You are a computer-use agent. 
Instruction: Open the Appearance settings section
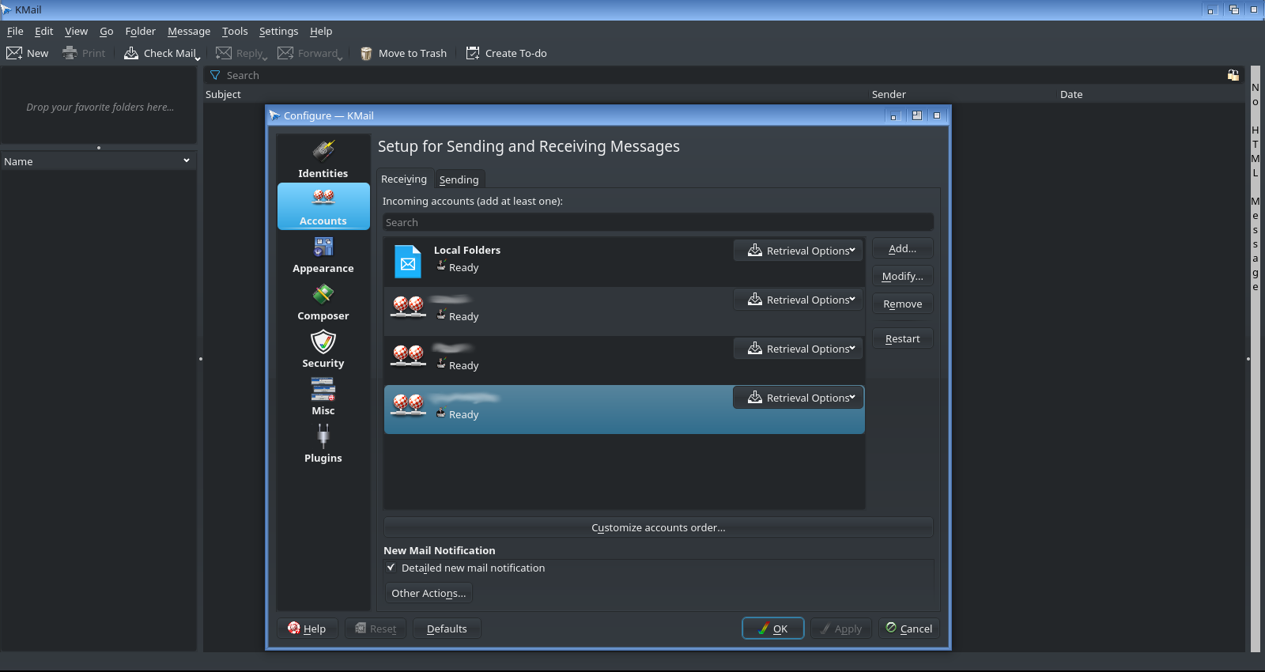tap(323, 254)
